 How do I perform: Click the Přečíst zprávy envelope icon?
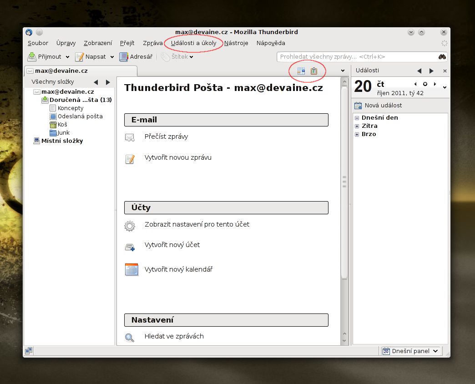coord(130,137)
